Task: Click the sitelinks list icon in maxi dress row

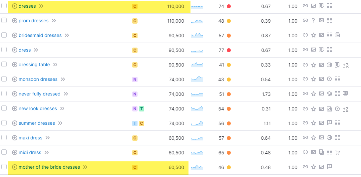Action: click(337, 138)
